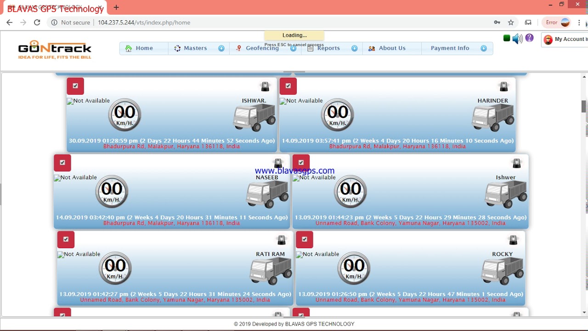Viewport: 588px width, 331px height.
Task: Select the HARINDER truck icon
Action: click(x=493, y=118)
